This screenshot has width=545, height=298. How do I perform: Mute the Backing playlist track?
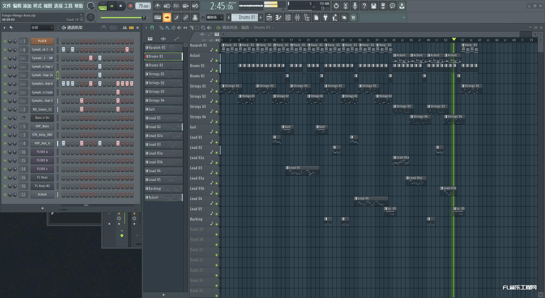point(216,224)
